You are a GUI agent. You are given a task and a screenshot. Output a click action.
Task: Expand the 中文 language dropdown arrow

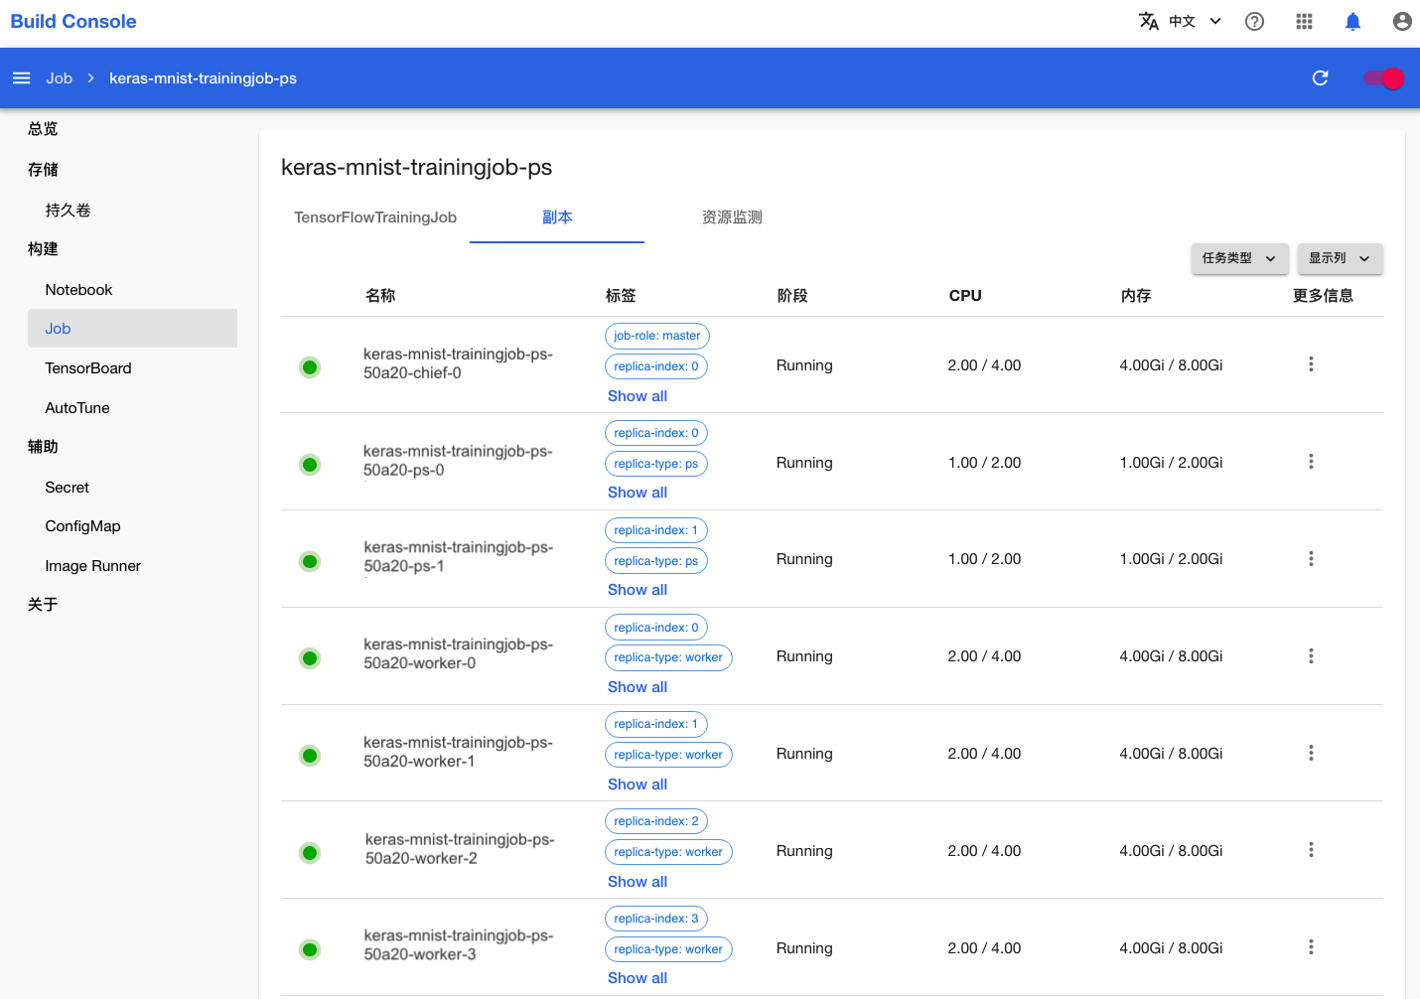(1215, 22)
